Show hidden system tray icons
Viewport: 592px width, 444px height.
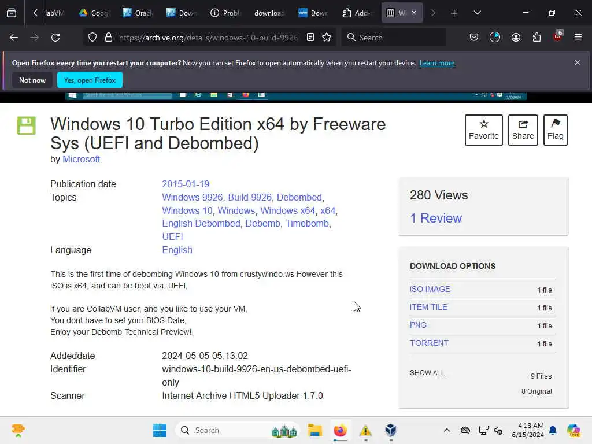click(447, 430)
